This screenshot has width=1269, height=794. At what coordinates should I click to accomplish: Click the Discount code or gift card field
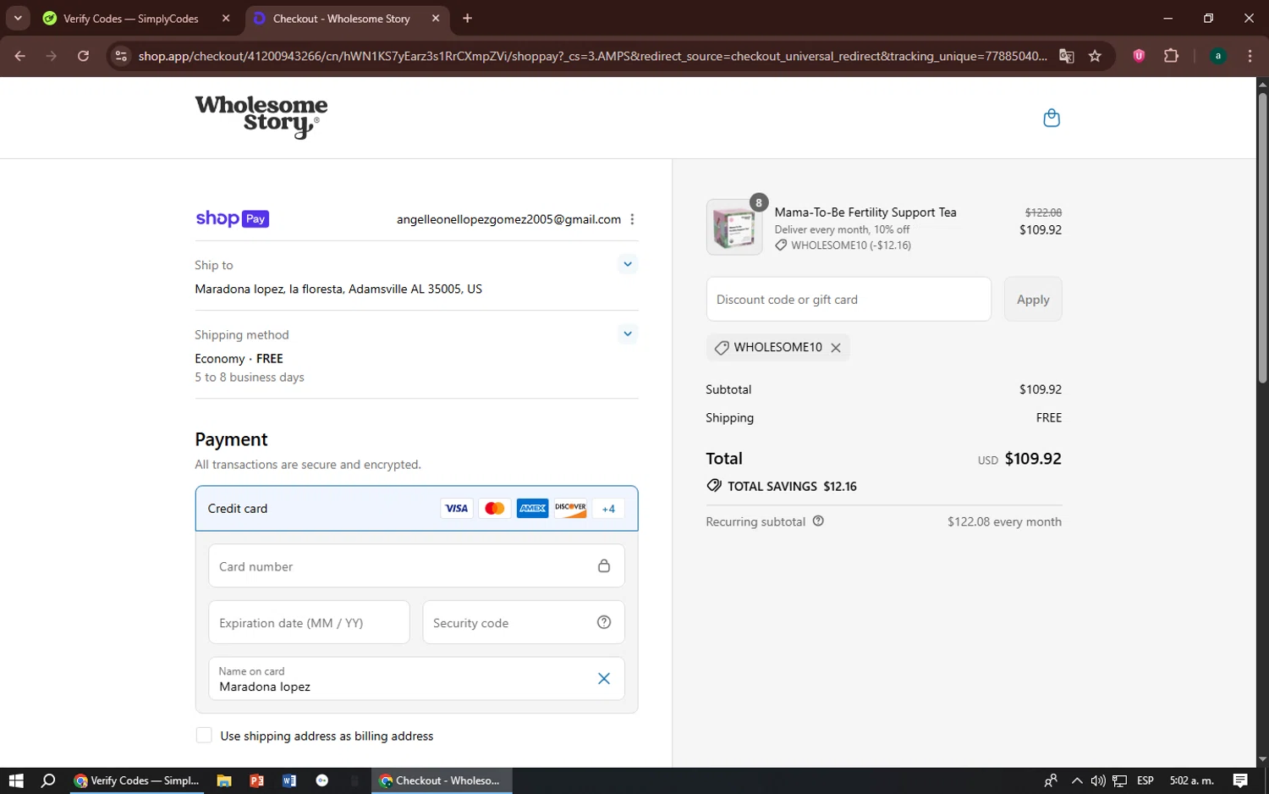point(849,299)
